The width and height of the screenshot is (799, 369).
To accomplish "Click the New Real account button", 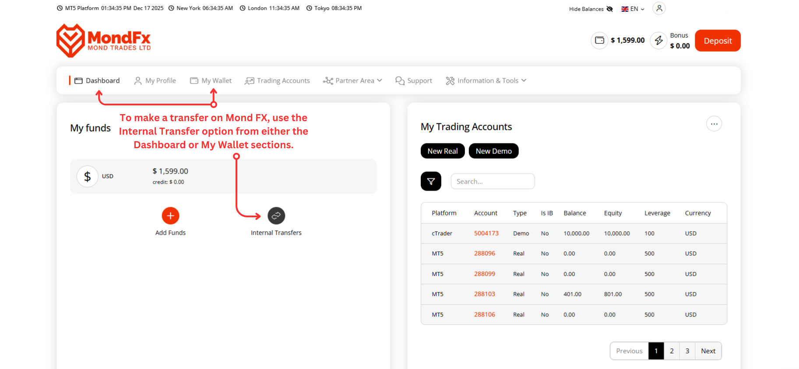I will (442, 151).
